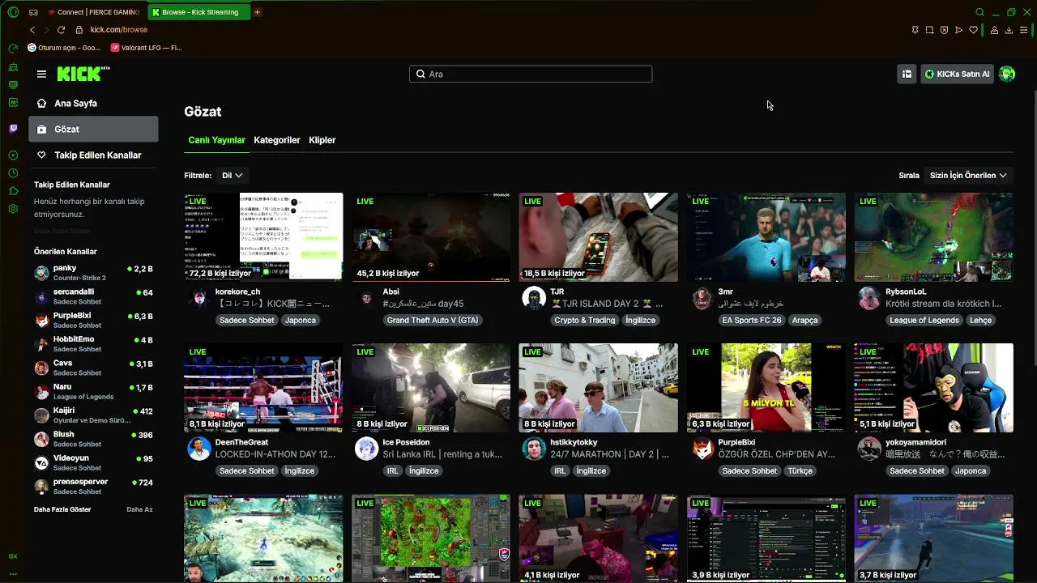Open the browser tab search magnifier
1037x583 pixels.
(979, 12)
